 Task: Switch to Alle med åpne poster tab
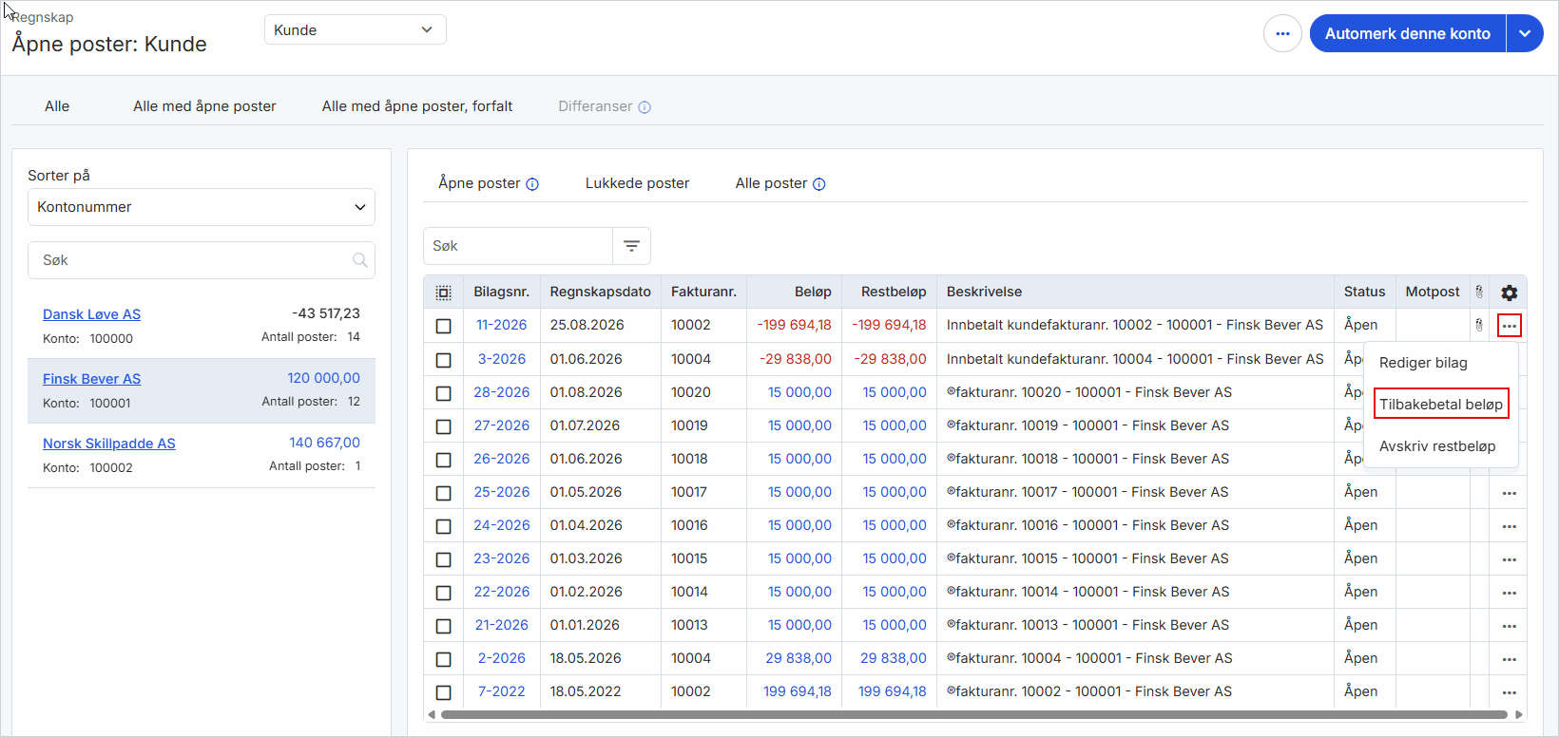(x=204, y=106)
